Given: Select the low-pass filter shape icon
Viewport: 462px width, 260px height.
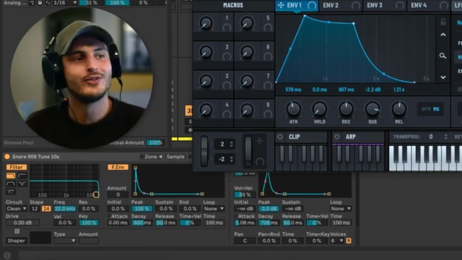Looking at the screenshot, I should [x=11, y=175].
